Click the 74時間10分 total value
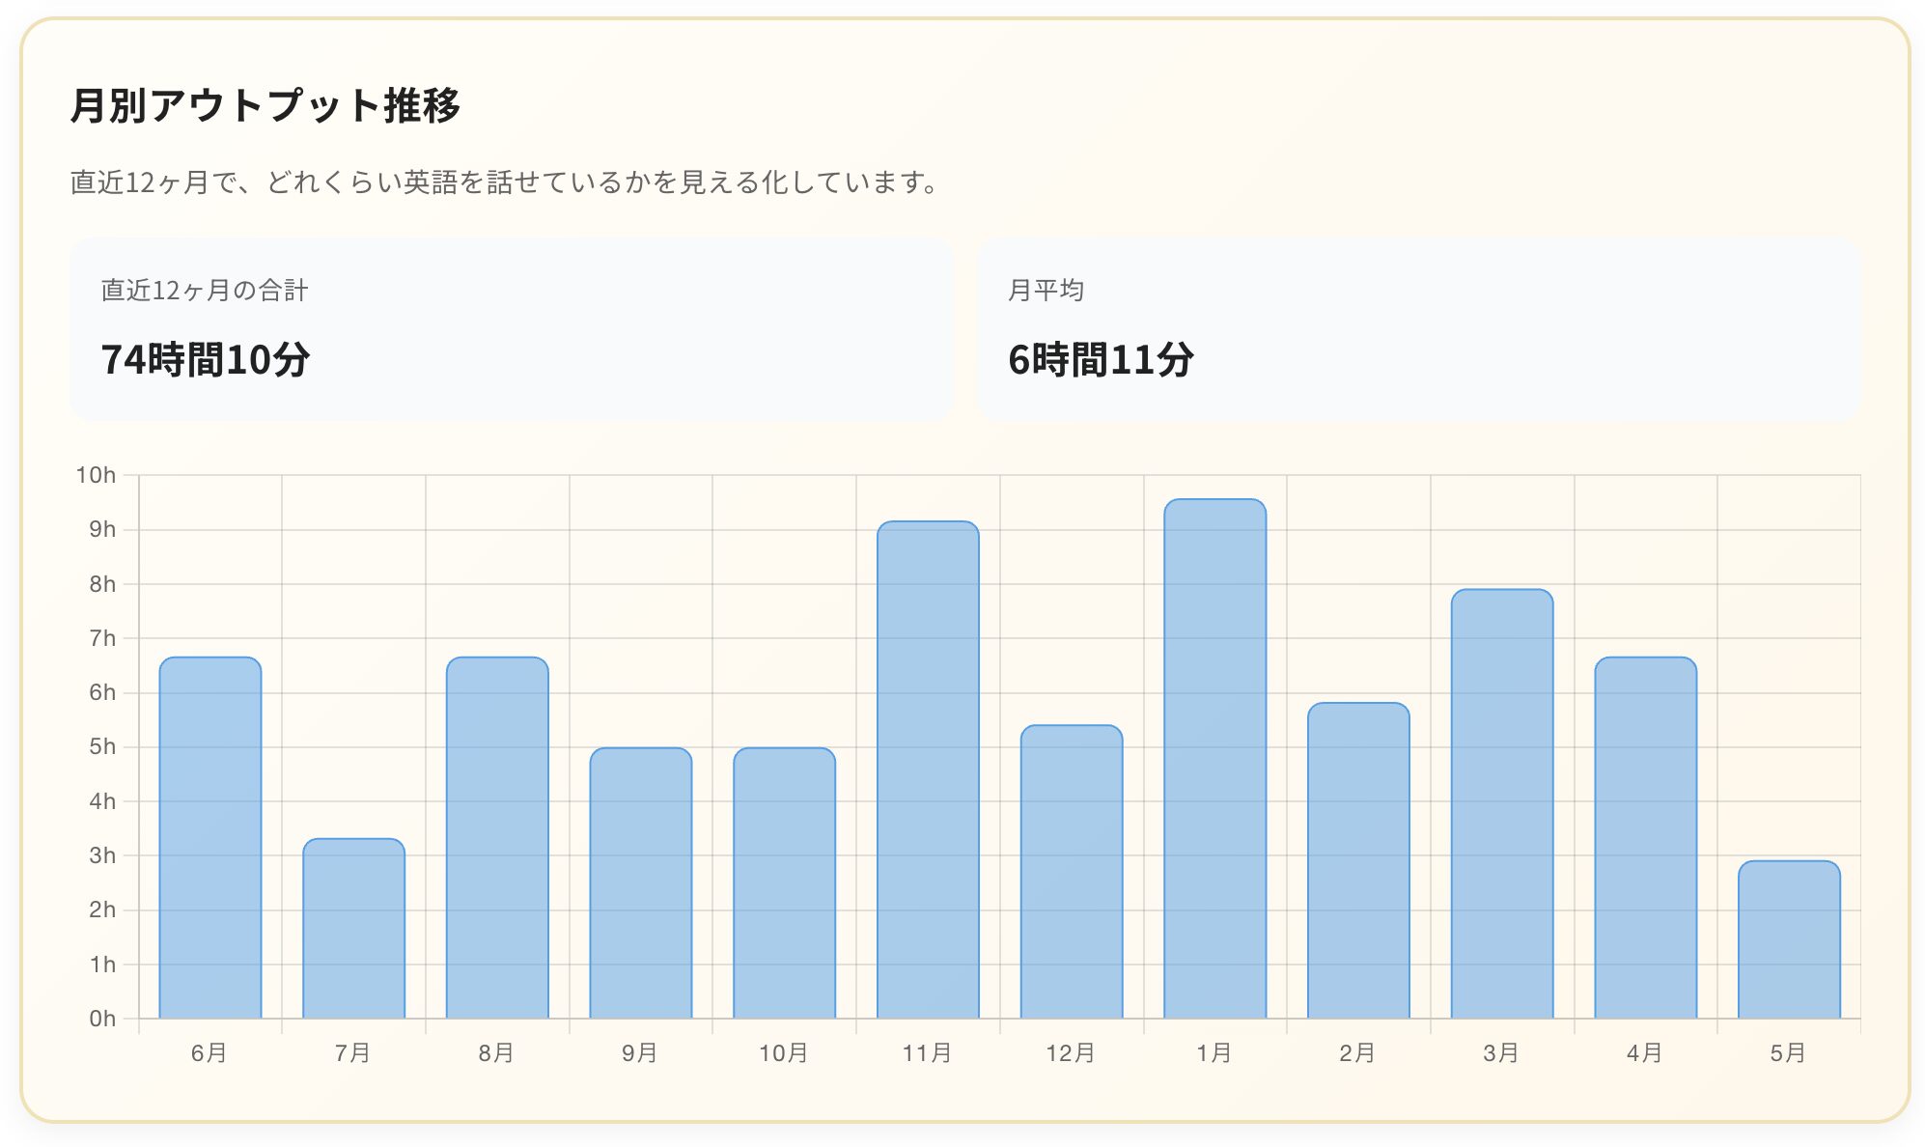The image size is (1925, 1147). (x=205, y=359)
